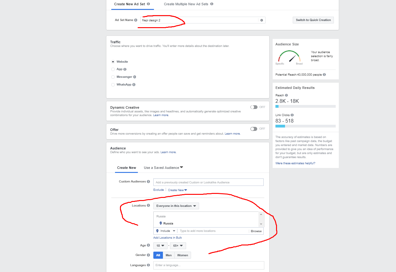Enable the Offer toggle switch

(254, 129)
